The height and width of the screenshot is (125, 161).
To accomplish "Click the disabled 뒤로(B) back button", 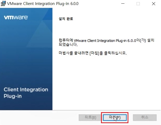I will coord(90,118).
